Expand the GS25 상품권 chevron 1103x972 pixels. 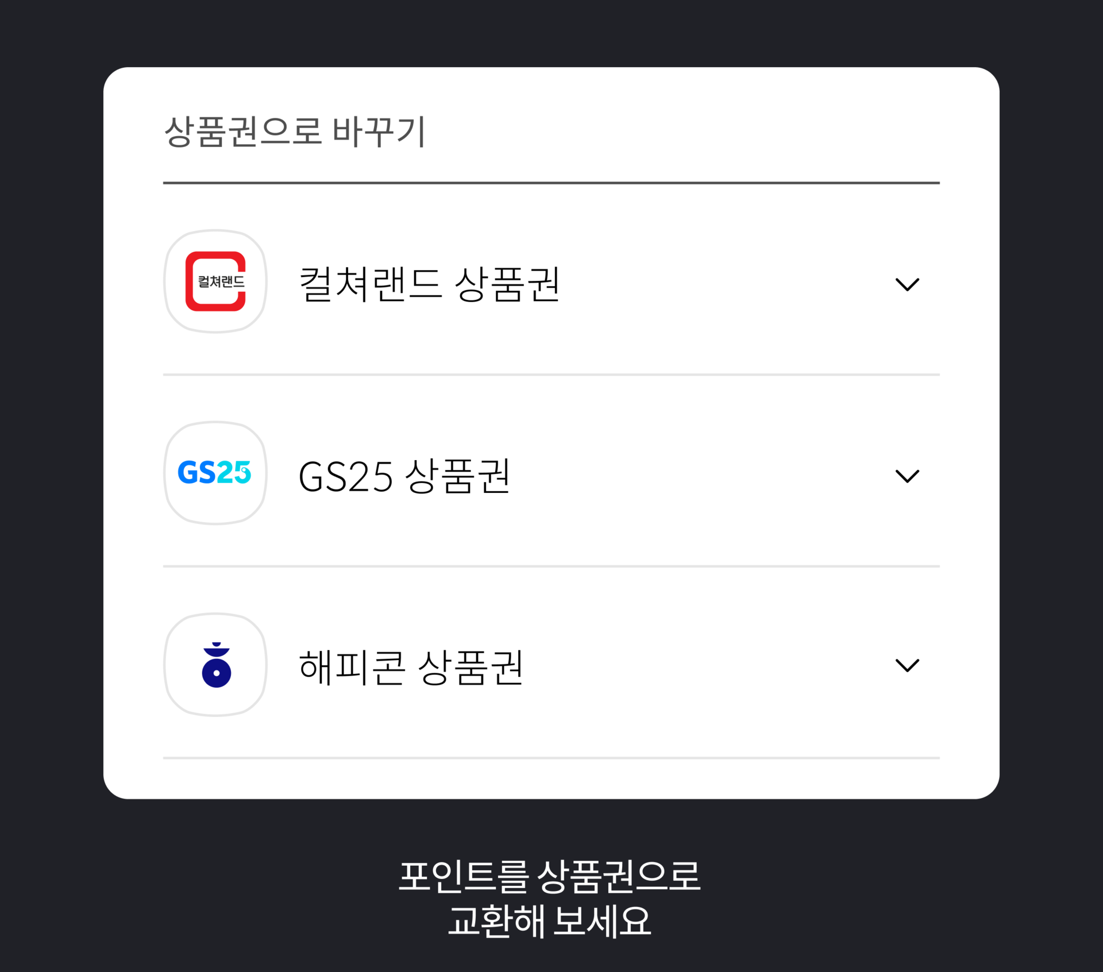point(907,476)
